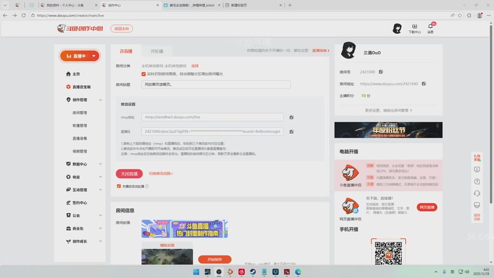Open NetEase Music red taskbar icon
494x278 pixels.
click(241, 272)
